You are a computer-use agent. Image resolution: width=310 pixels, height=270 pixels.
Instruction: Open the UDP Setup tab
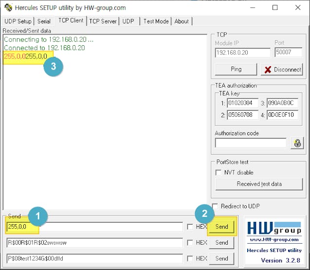pos(18,21)
